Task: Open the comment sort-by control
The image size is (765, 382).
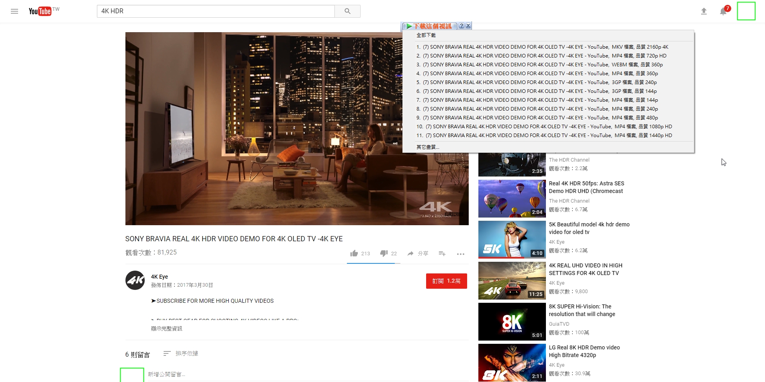Action: tap(181, 353)
